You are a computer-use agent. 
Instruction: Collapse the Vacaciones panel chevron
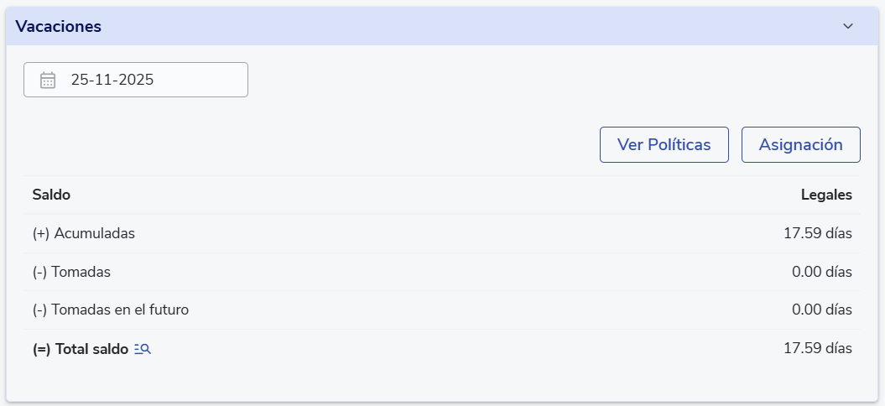point(848,26)
